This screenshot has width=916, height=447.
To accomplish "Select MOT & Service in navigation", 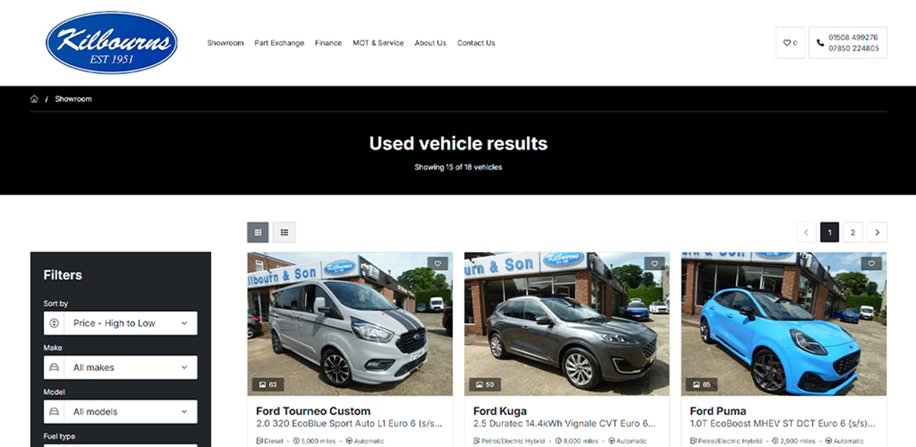I will pos(378,43).
